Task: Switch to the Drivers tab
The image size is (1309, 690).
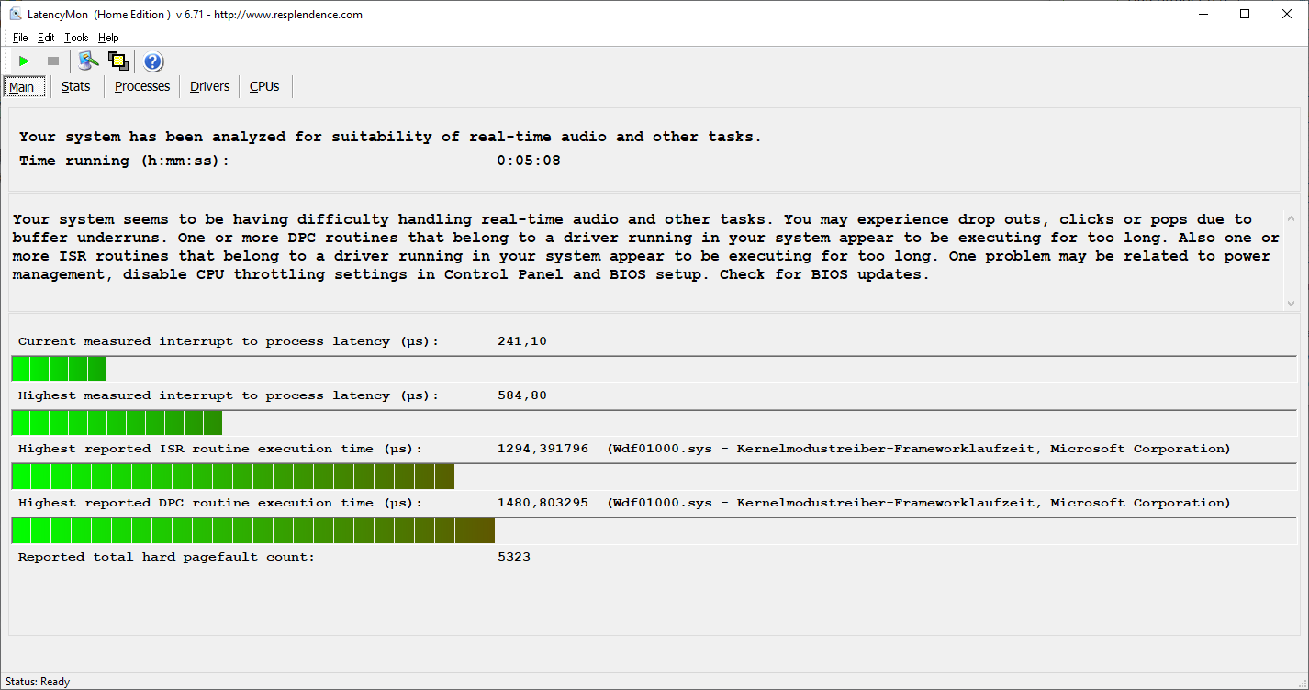Action: [210, 86]
